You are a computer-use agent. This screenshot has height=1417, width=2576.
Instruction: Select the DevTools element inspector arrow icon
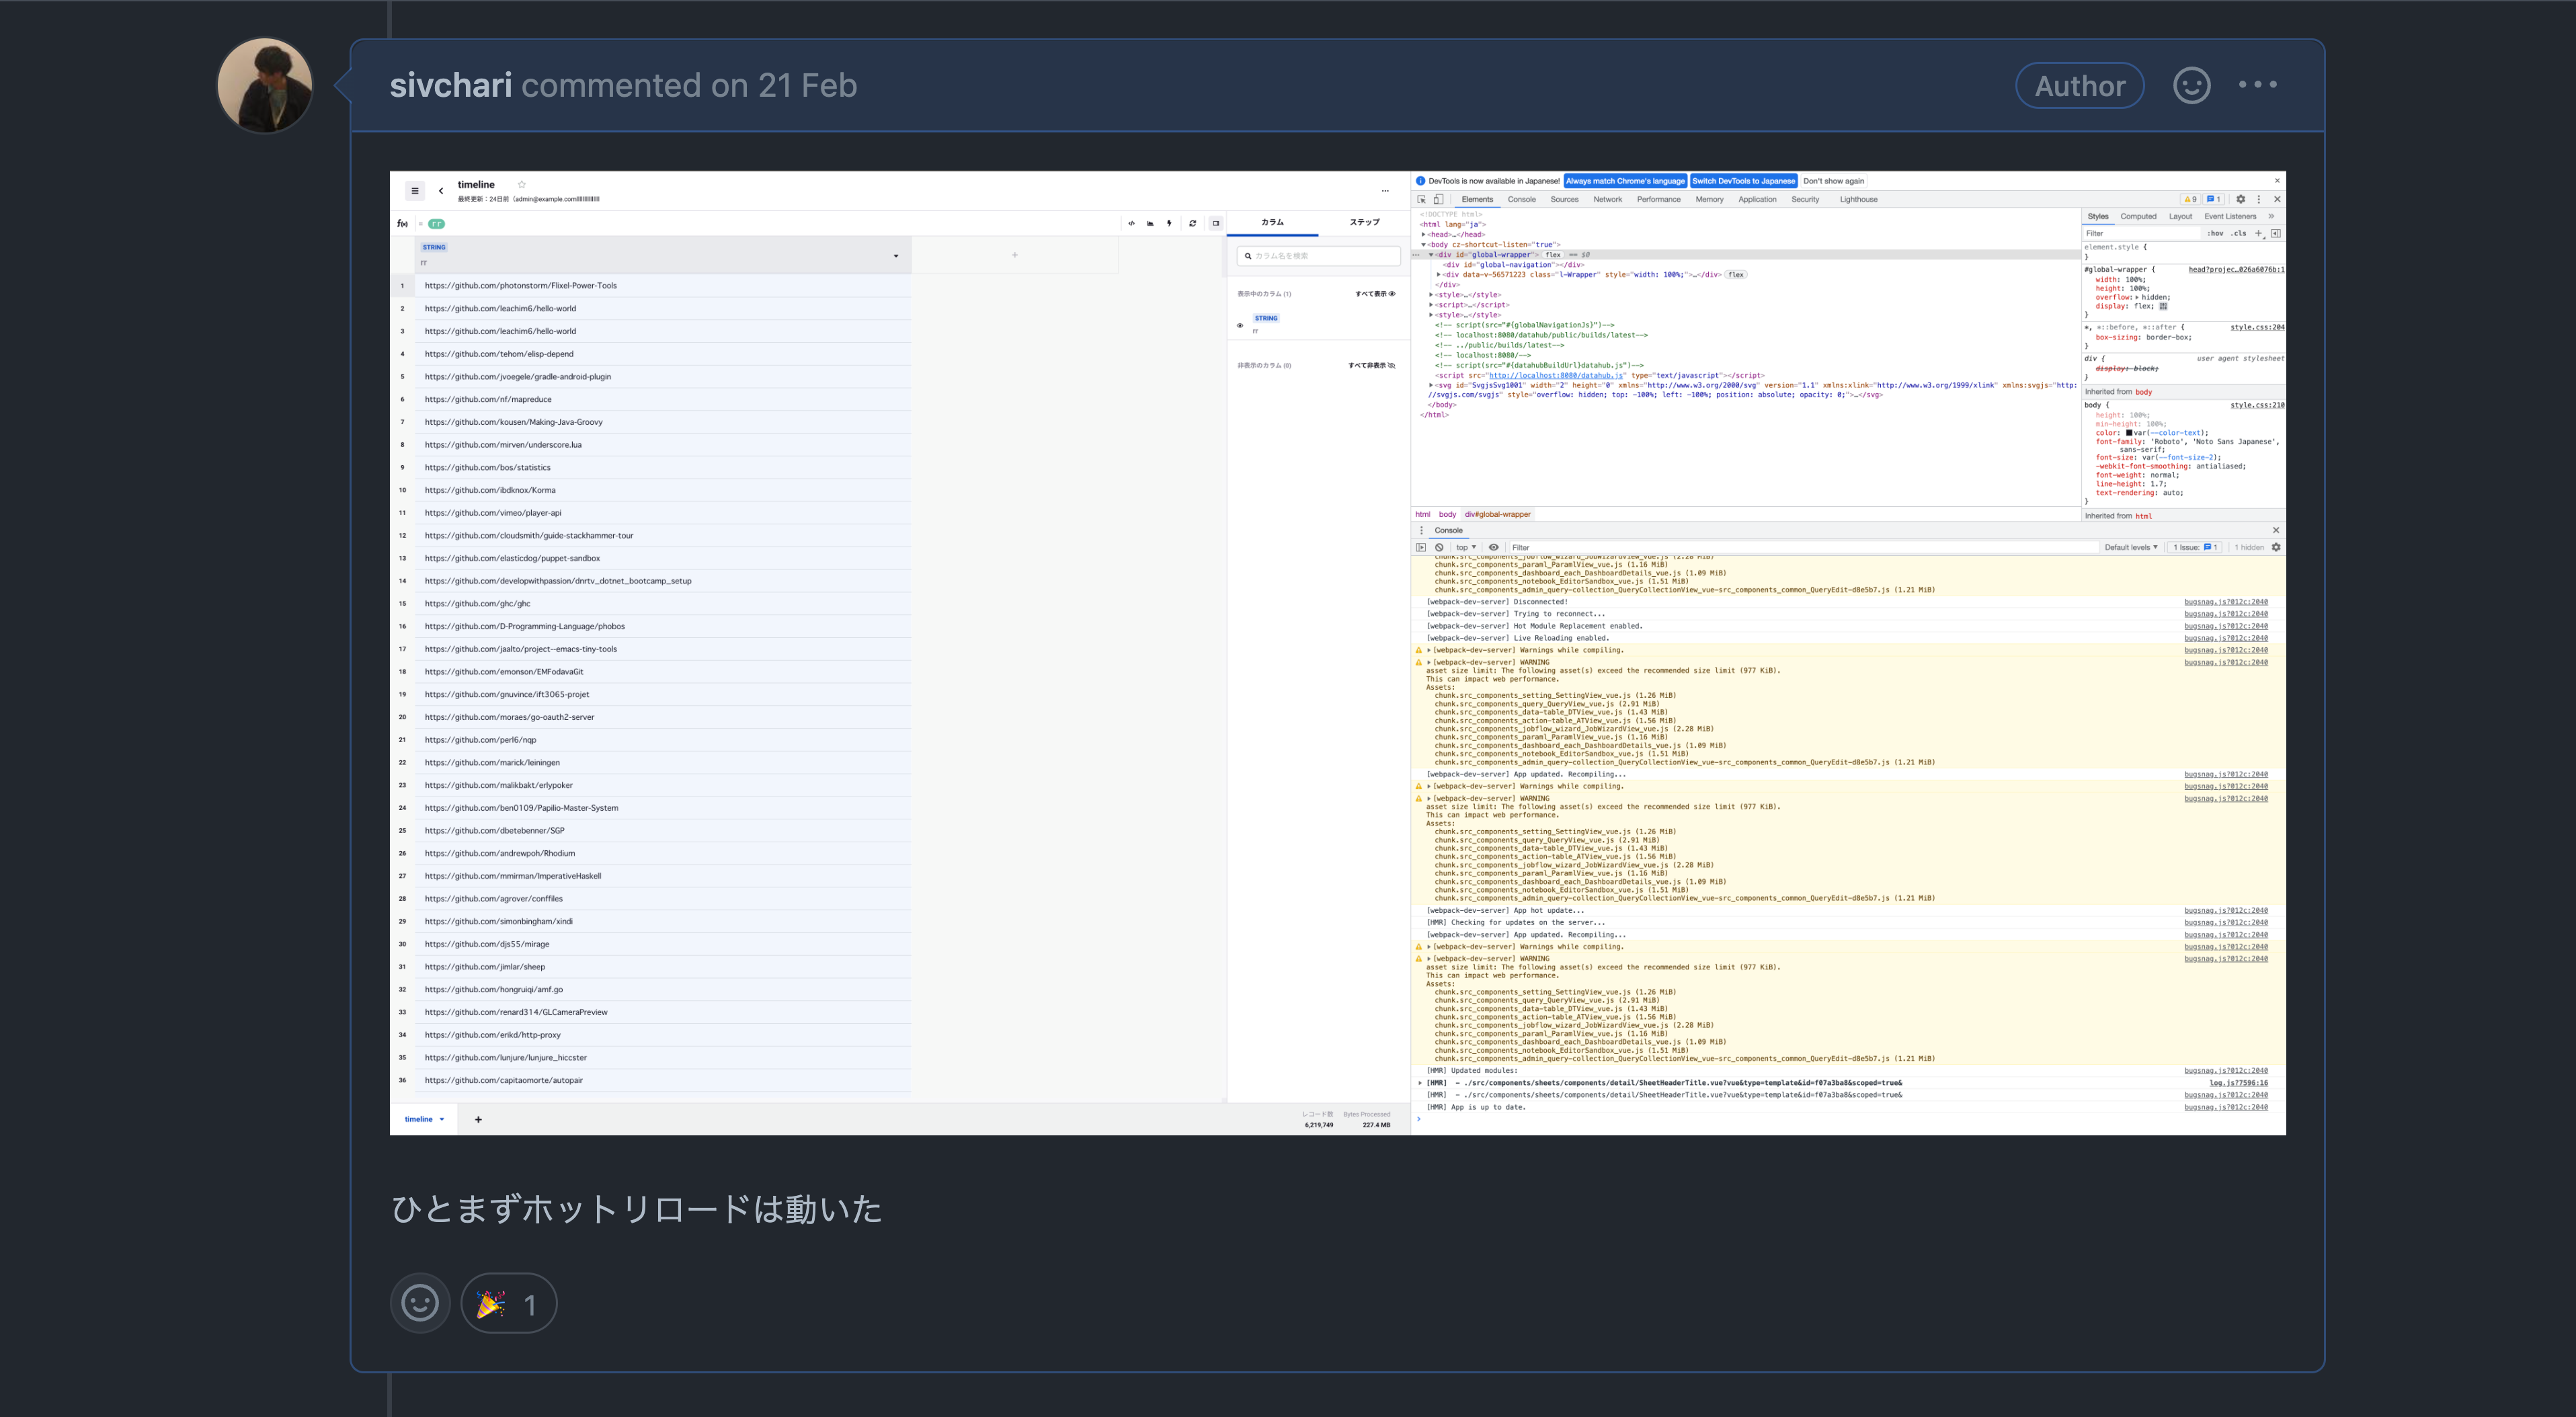(1421, 199)
